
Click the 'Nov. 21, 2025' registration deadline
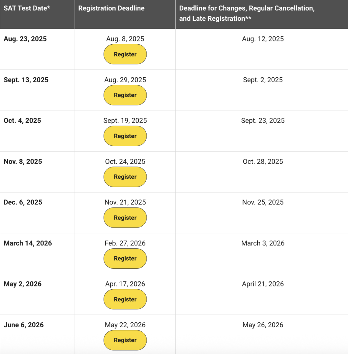(x=125, y=202)
